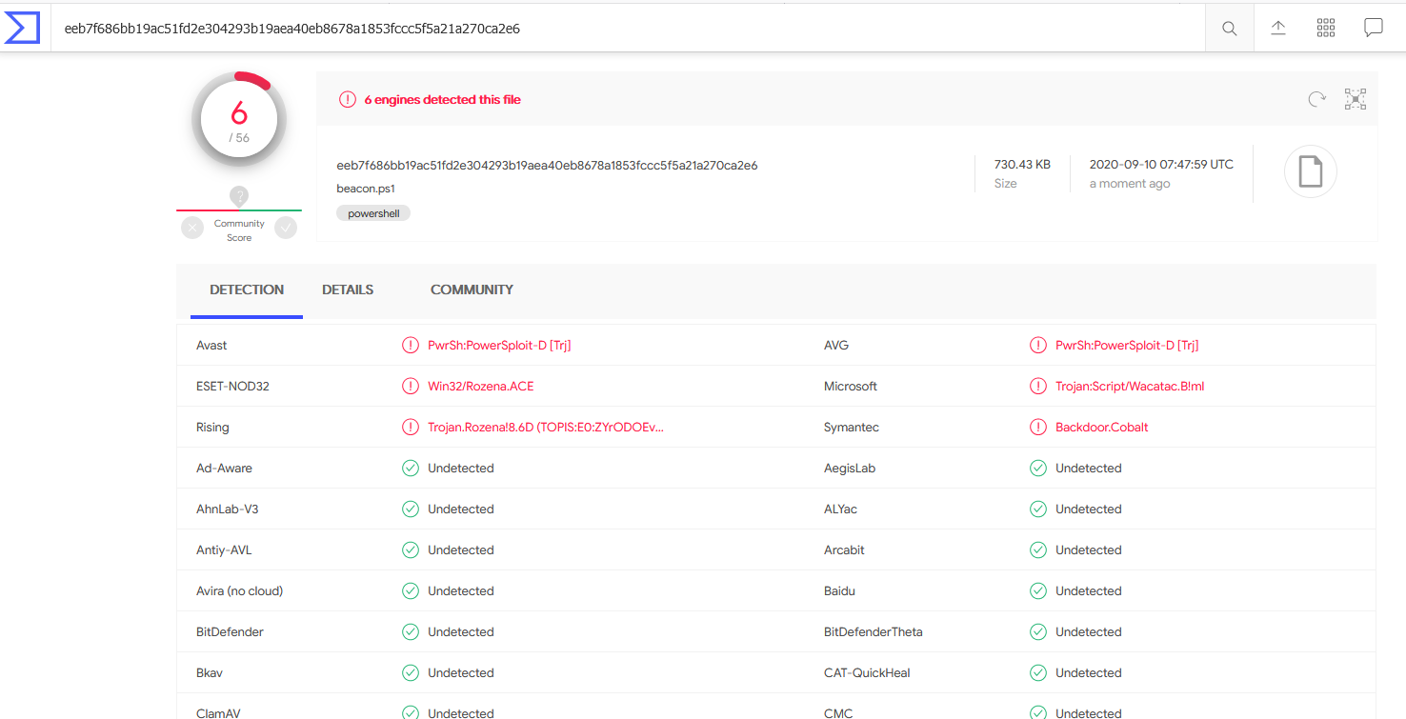
Task: Click '6 engines detected this file' text
Action: point(443,99)
